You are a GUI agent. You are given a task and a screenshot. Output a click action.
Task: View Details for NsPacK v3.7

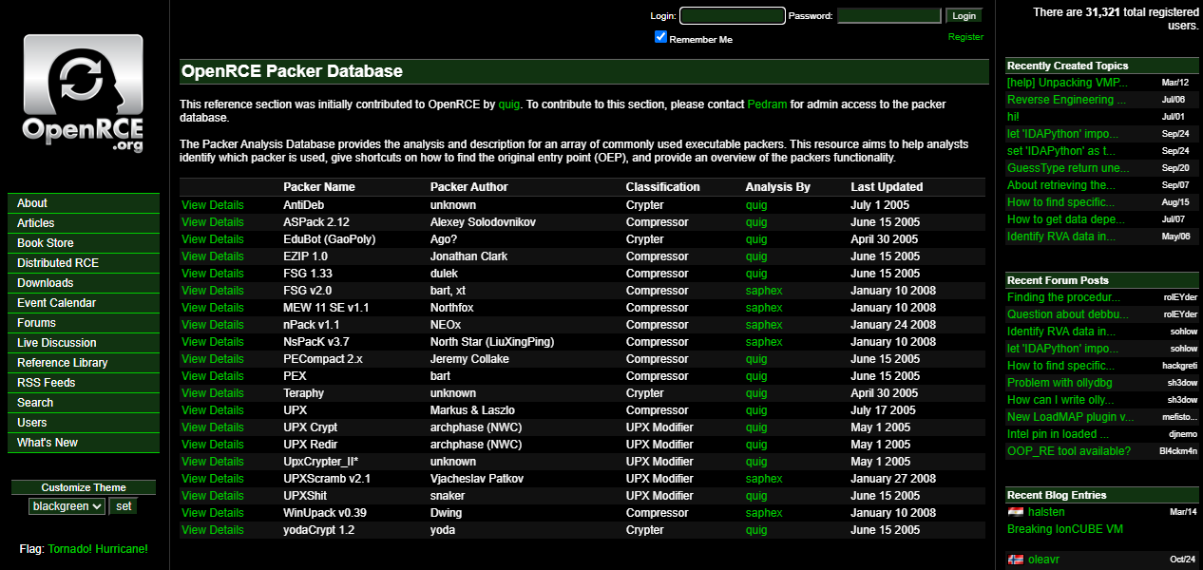point(213,342)
